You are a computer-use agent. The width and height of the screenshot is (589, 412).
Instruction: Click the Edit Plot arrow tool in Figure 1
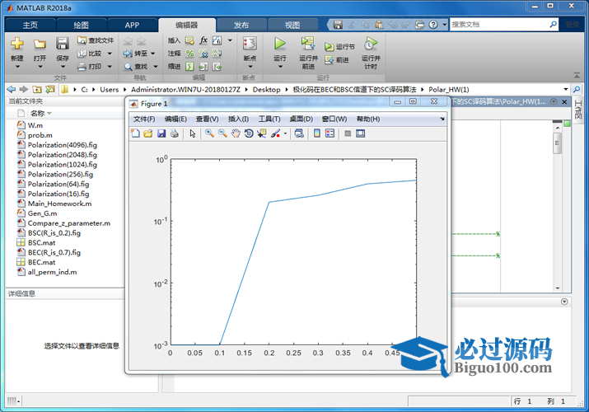[x=193, y=133]
